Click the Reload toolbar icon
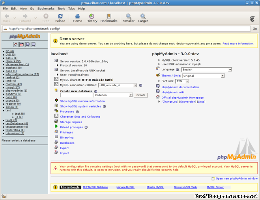The width and height of the screenshot is (260, 200). click(x=60, y=16)
